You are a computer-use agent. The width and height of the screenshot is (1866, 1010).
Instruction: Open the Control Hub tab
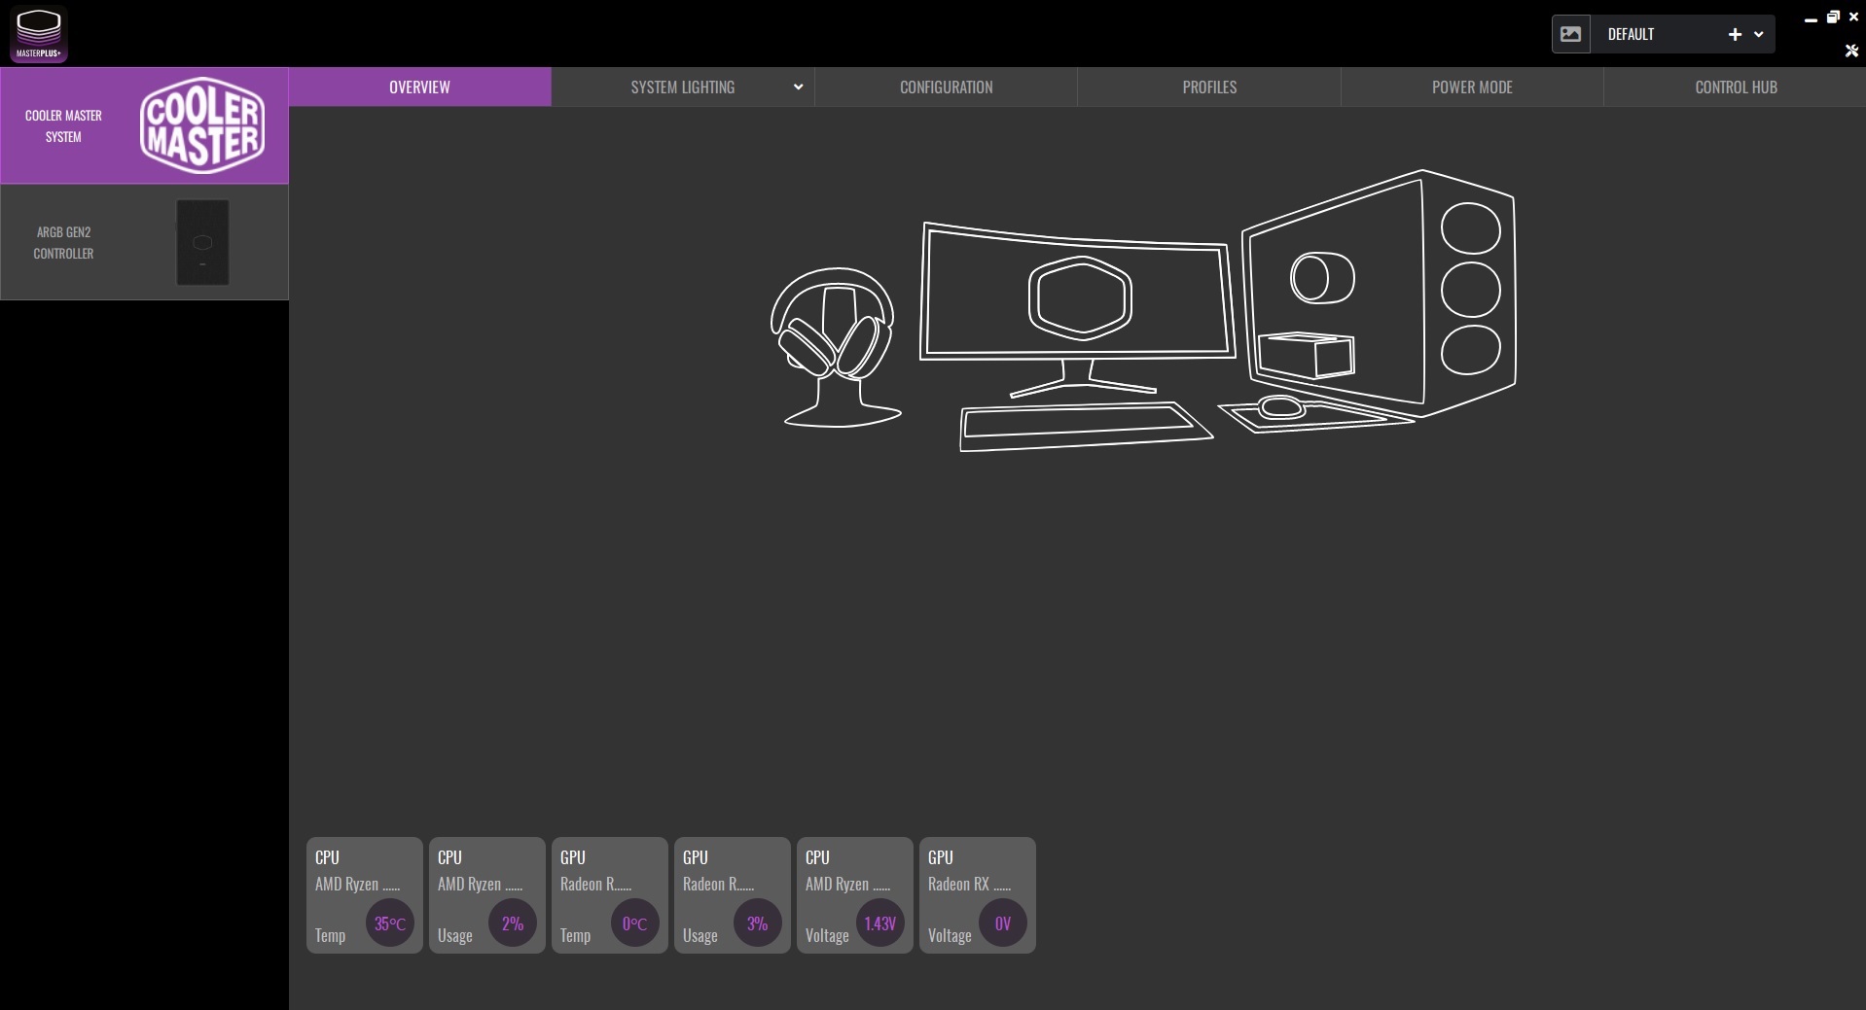click(x=1736, y=87)
